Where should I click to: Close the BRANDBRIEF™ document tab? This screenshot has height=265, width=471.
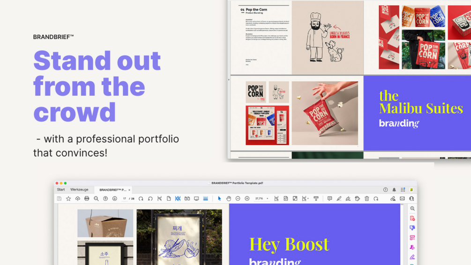(x=129, y=190)
